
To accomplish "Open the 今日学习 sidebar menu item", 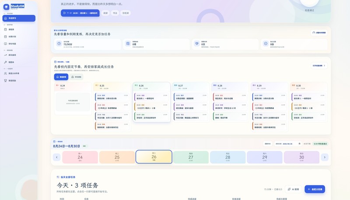I will pyautogui.click(x=19, y=18).
